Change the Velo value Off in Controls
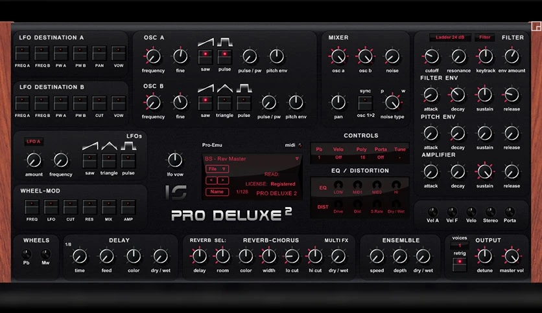This screenshot has height=313, width=542. [338, 157]
